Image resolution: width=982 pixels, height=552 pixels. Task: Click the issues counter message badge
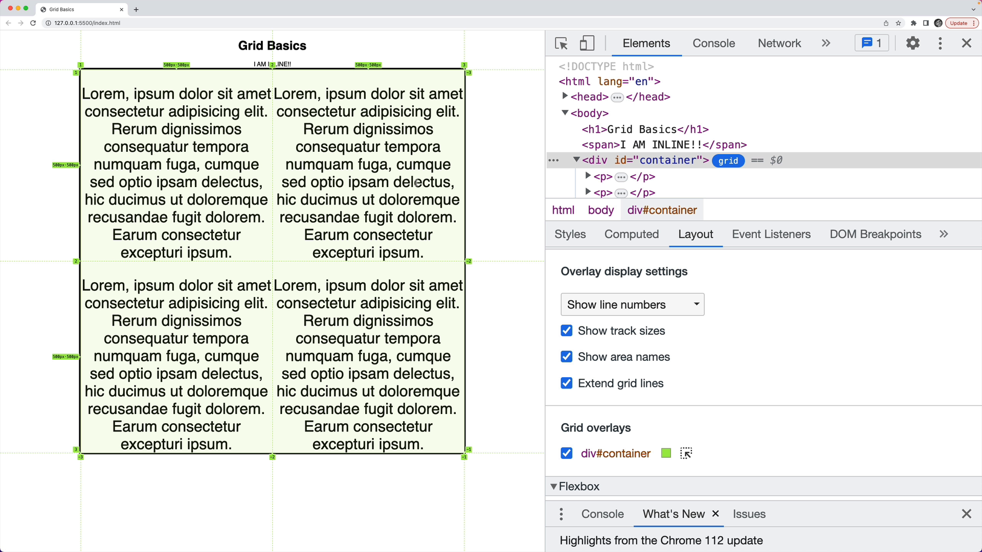872,43
